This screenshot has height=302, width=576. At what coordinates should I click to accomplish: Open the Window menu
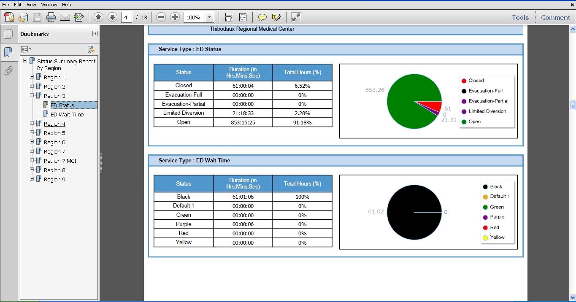[x=49, y=5]
